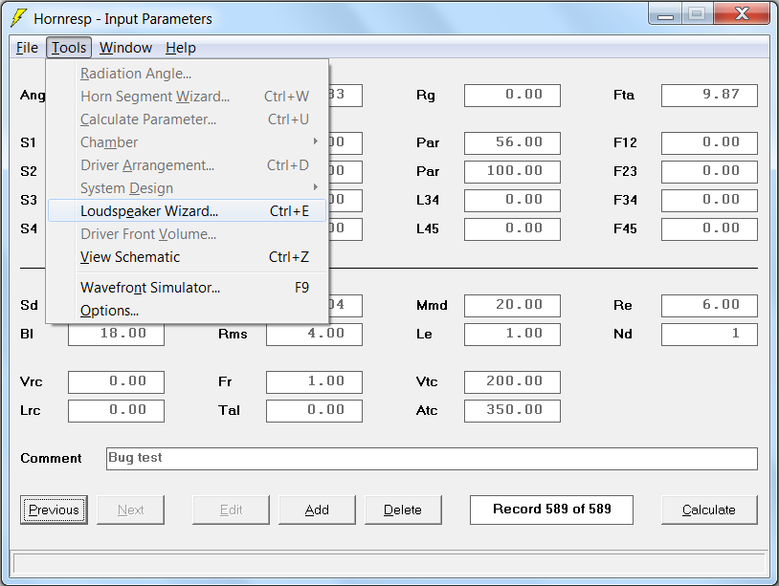Select Loudspeaker Wizard from the Tools menu
The width and height of the screenshot is (779, 586).
point(187,211)
